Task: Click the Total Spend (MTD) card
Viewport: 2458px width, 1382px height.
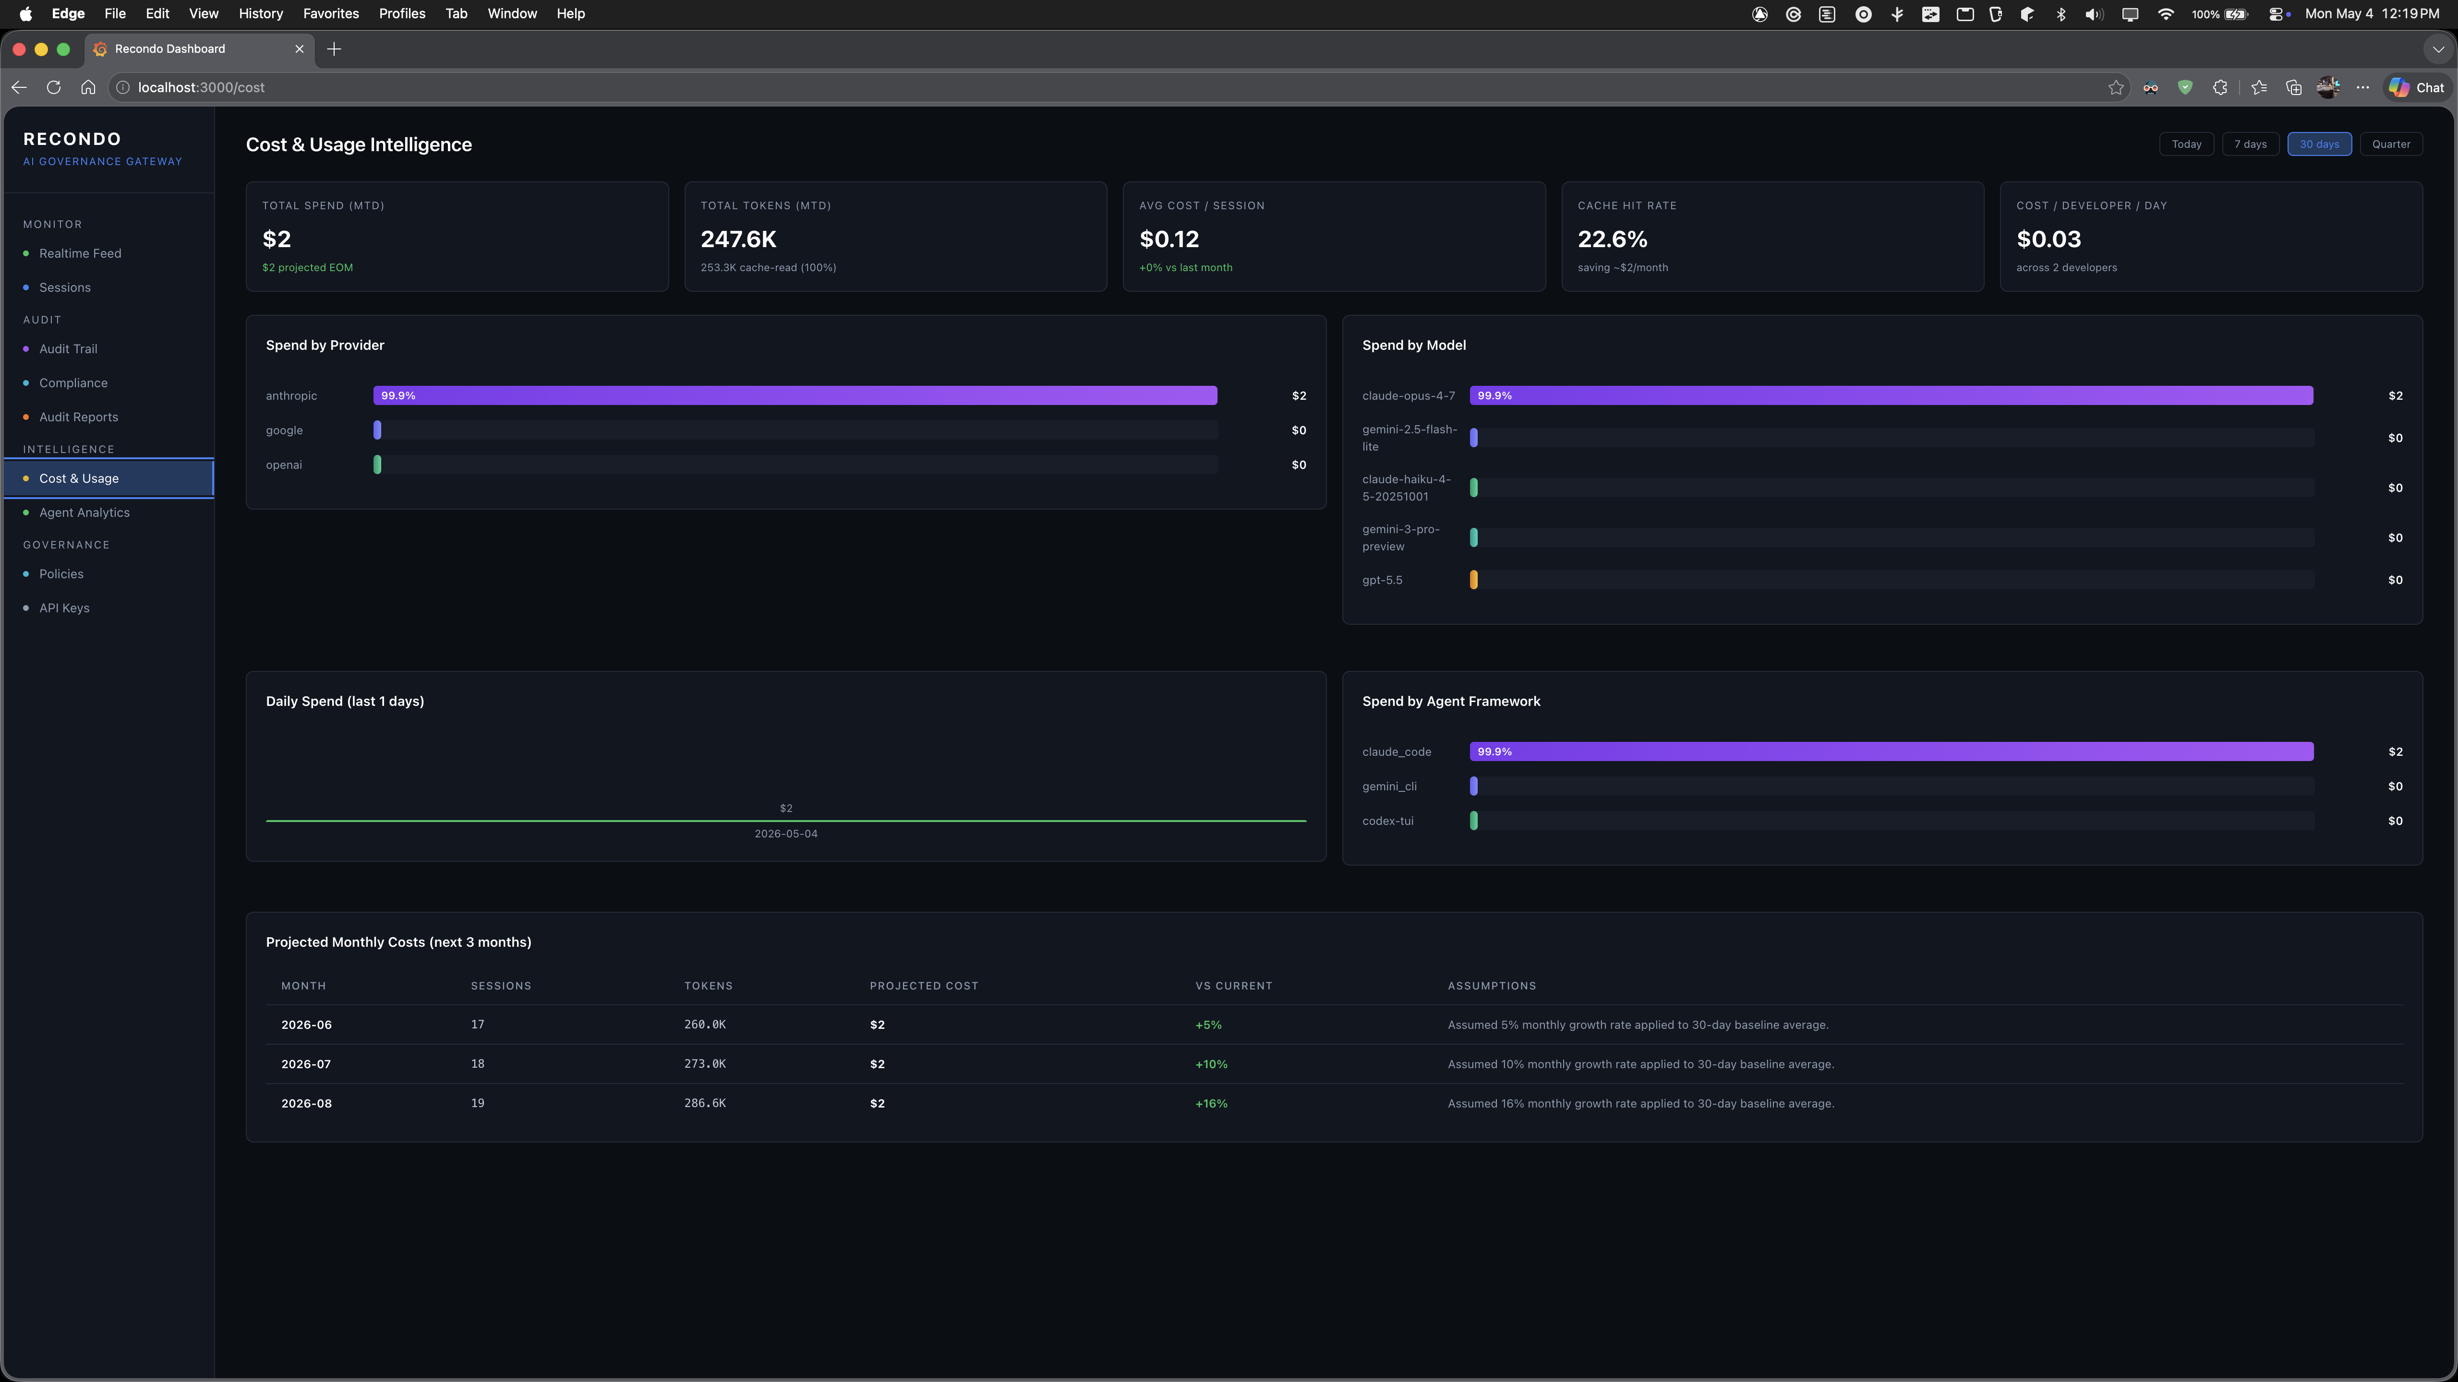Action: tap(457, 237)
